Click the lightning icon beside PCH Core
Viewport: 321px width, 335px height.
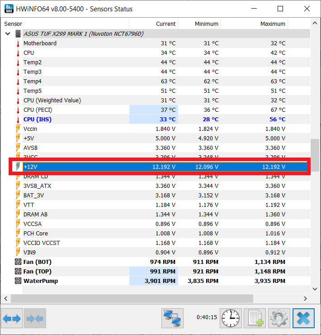[x=18, y=234]
